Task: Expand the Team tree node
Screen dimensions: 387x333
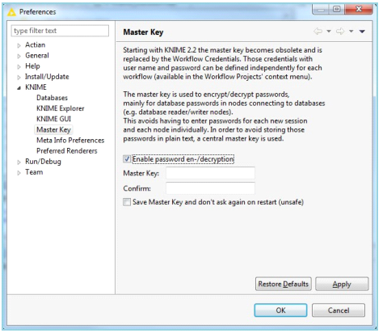Action: pyautogui.click(x=19, y=173)
